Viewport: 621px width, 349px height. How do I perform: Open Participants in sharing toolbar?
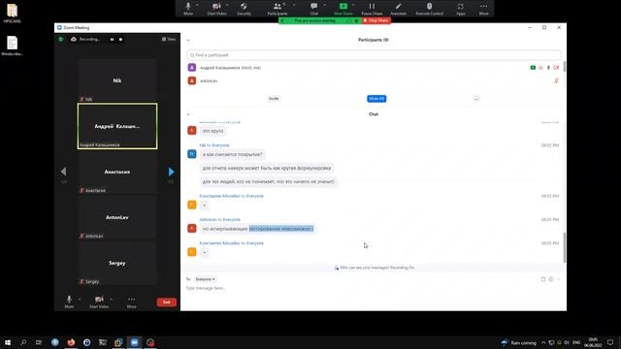(278, 9)
